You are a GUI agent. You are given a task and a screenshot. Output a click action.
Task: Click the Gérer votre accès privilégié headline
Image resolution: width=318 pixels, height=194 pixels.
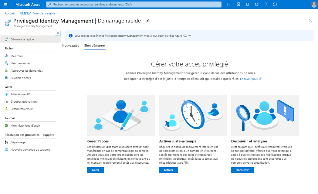coord(189,64)
